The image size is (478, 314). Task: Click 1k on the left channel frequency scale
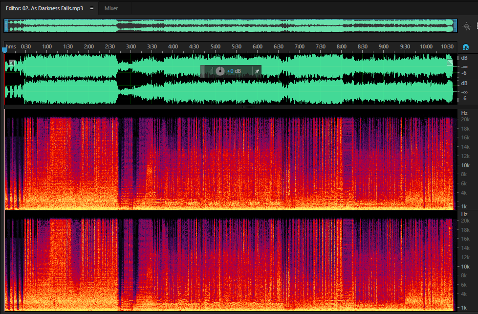pos(464,206)
